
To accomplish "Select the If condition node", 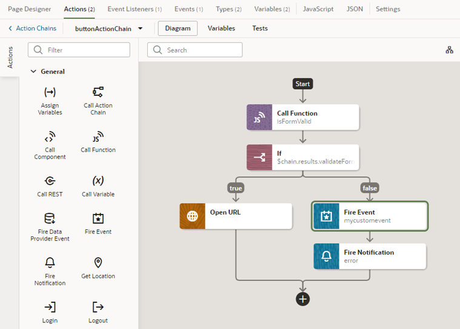I will (303, 158).
